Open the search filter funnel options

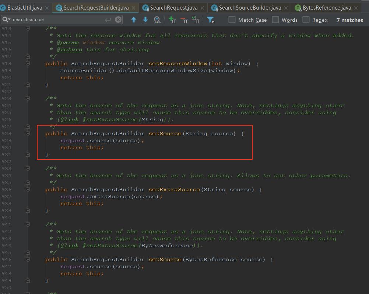tap(210, 20)
